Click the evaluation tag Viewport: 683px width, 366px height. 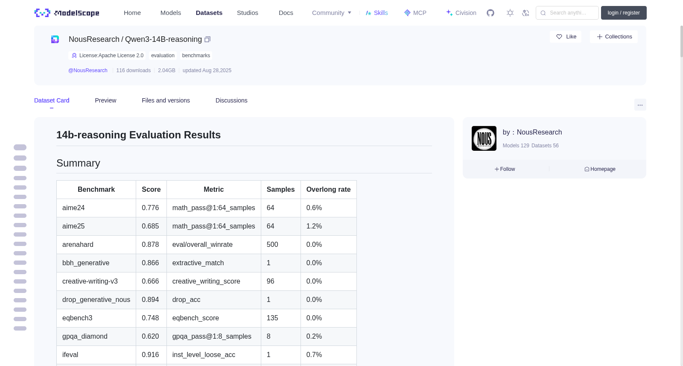(x=163, y=56)
